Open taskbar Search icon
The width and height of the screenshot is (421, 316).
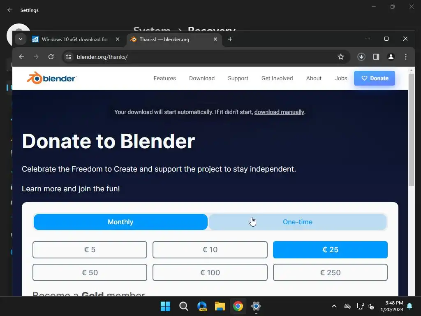click(184, 306)
